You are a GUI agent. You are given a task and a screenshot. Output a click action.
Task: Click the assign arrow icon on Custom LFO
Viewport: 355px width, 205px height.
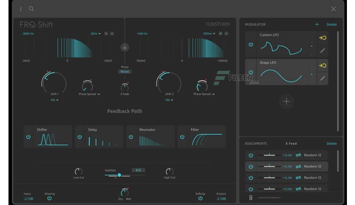pyautogui.click(x=323, y=38)
